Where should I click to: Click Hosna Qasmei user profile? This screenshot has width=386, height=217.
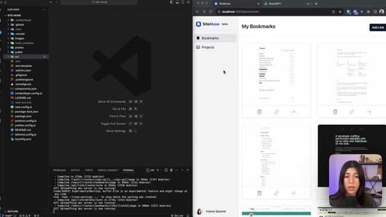click(212, 212)
